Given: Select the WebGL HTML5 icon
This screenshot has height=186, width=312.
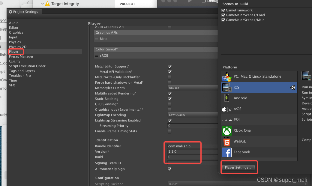Looking at the screenshot, I should [x=226, y=141].
